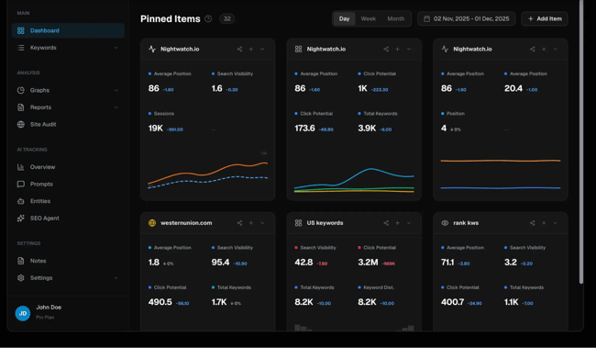
Task: Click the Search Visibility 95.4 value
Action: (220, 263)
